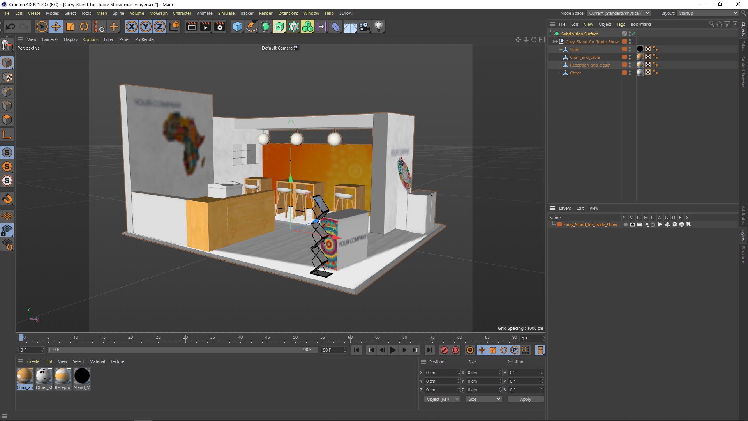Open the viewport Cameras menu
The height and width of the screenshot is (421, 748).
coord(50,39)
